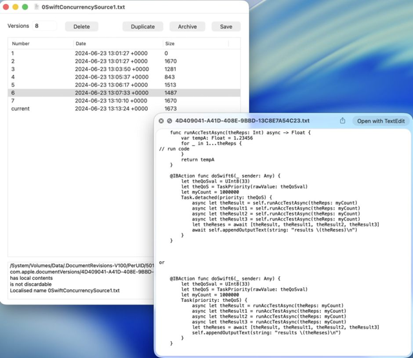Click the Date column header

[81, 43]
